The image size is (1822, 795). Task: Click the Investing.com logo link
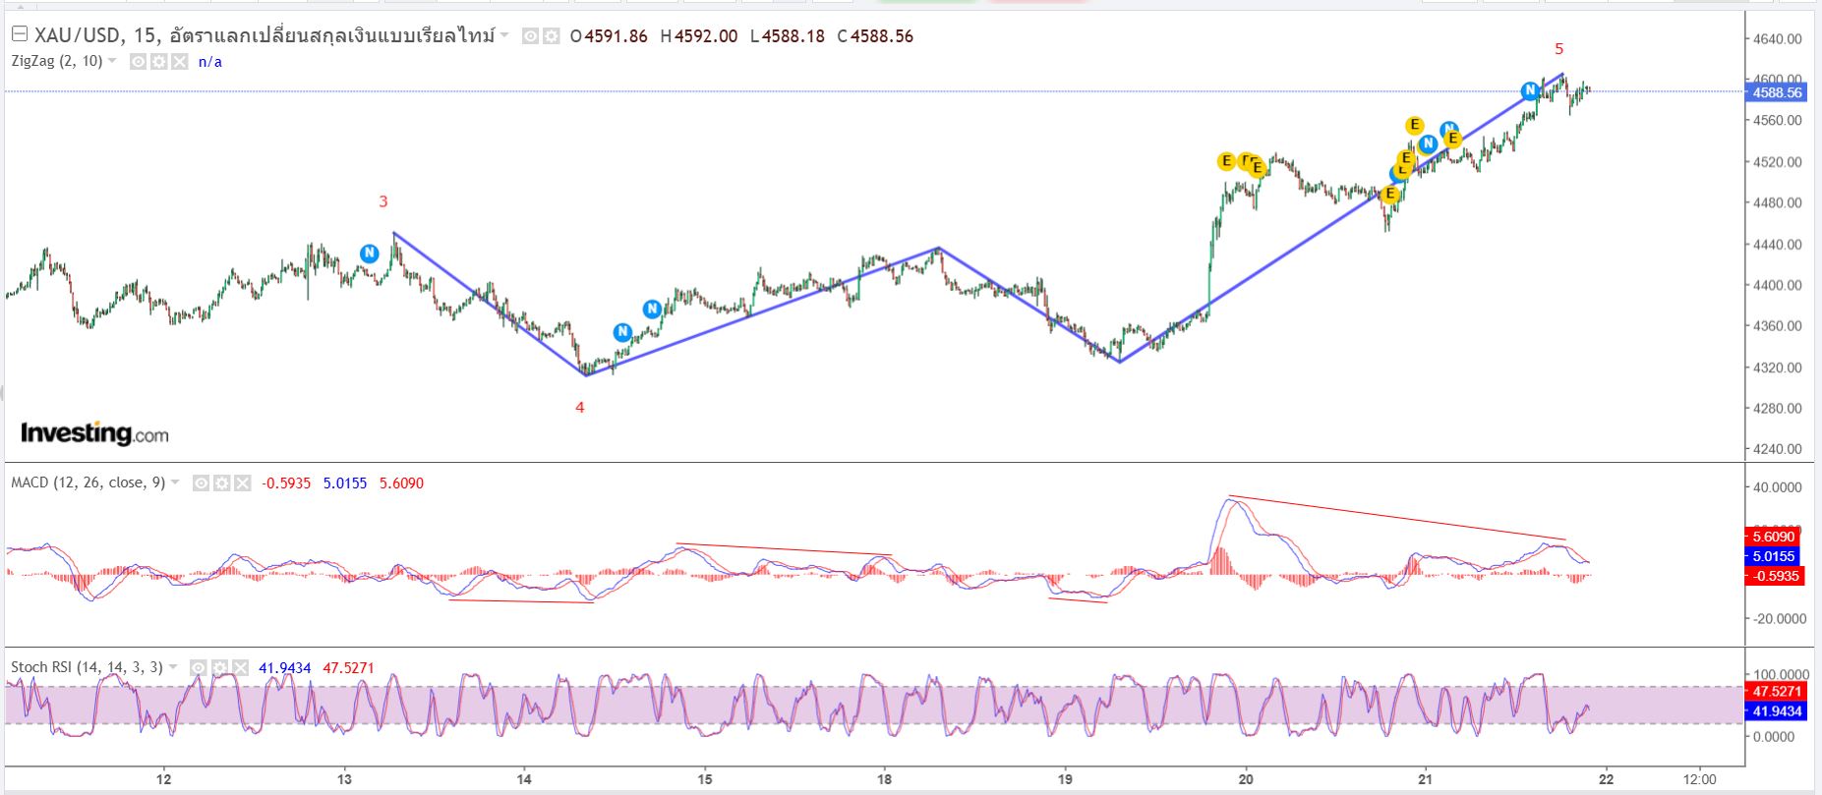click(94, 433)
